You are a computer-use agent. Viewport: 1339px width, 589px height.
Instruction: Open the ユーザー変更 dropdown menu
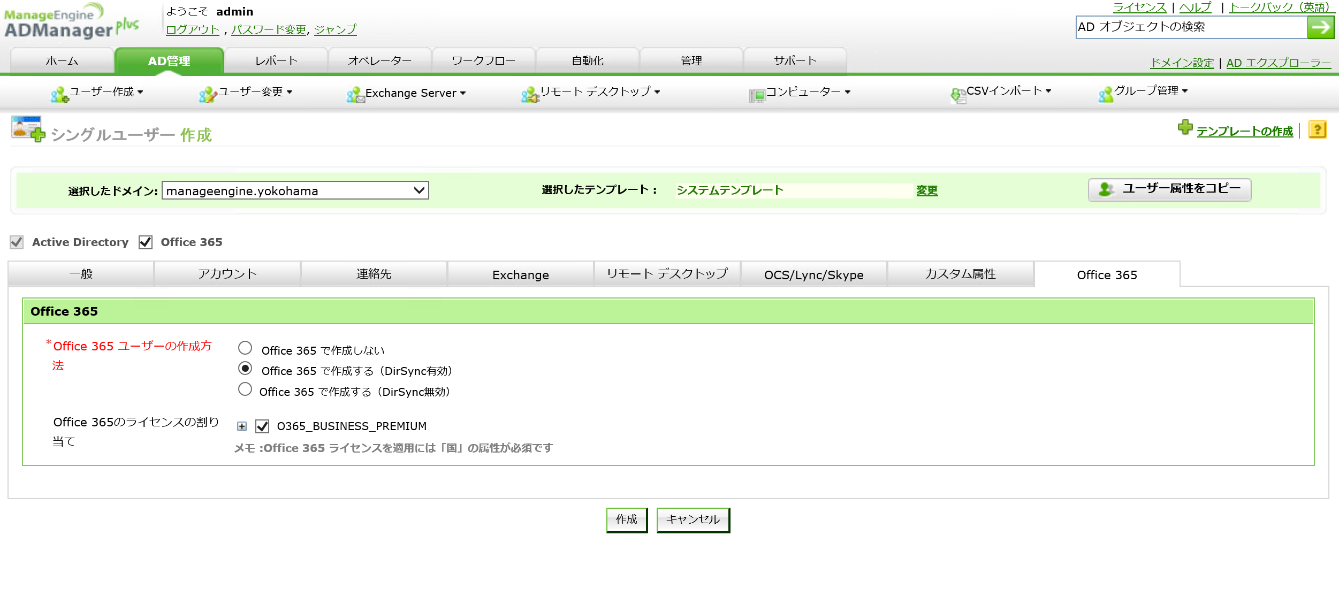tap(250, 92)
